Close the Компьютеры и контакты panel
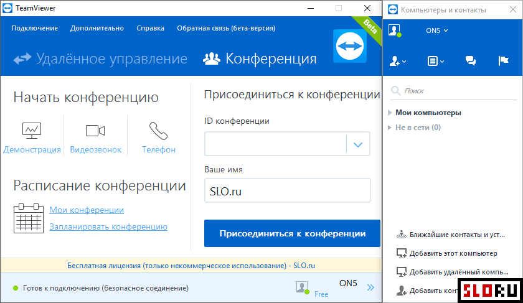523x303 pixels. [x=513, y=10]
